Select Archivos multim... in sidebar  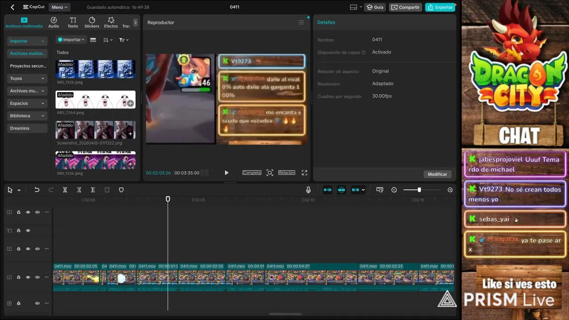(27, 53)
